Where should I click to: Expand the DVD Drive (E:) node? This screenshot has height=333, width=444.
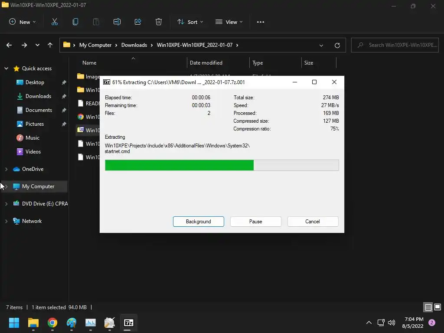6,204
